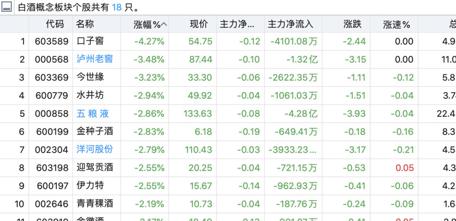Image resolution: width=456 pixels, height=221 pixels.
Task: Click the 迎驾贡酒 stock name
Action: (x=94, y=168)
